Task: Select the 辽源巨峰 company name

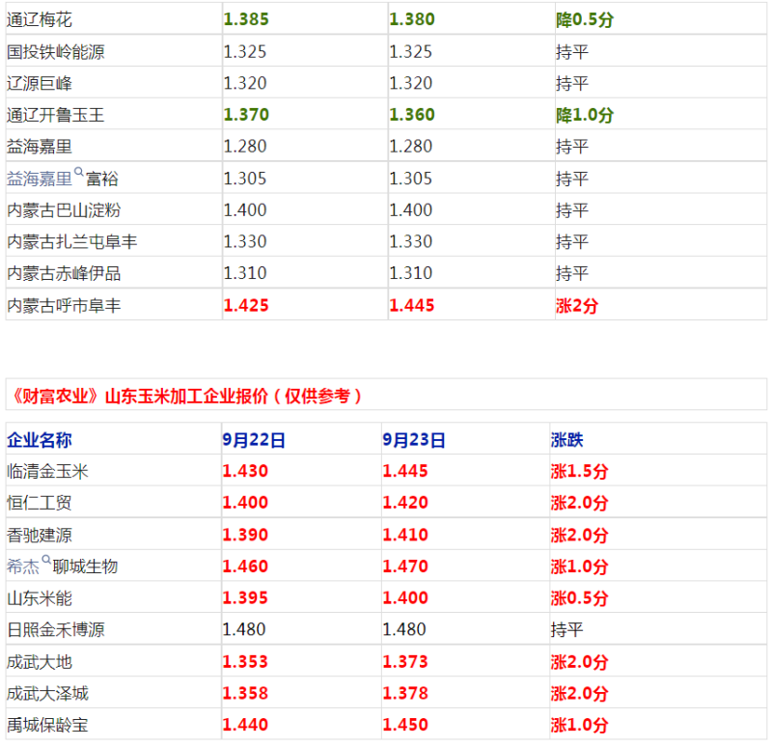Action: pos(40,83)
